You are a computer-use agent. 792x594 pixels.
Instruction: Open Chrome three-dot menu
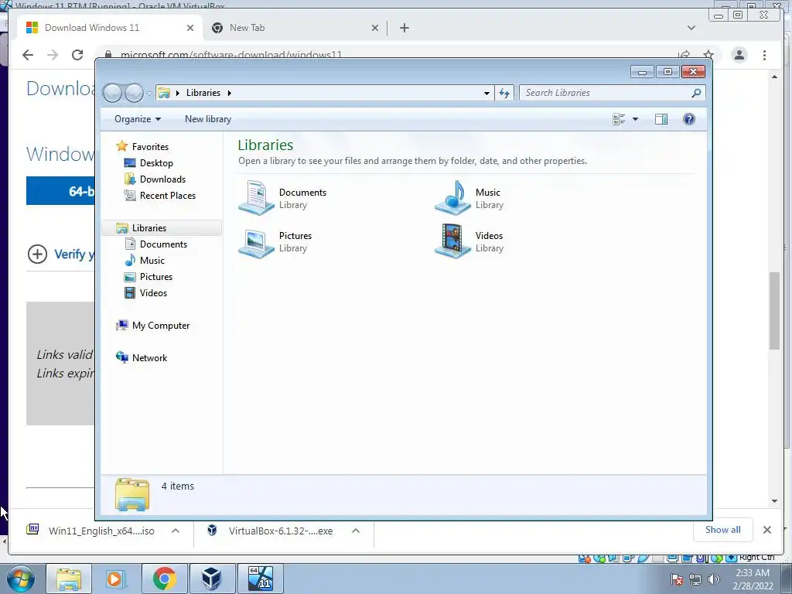coord(765,55)
